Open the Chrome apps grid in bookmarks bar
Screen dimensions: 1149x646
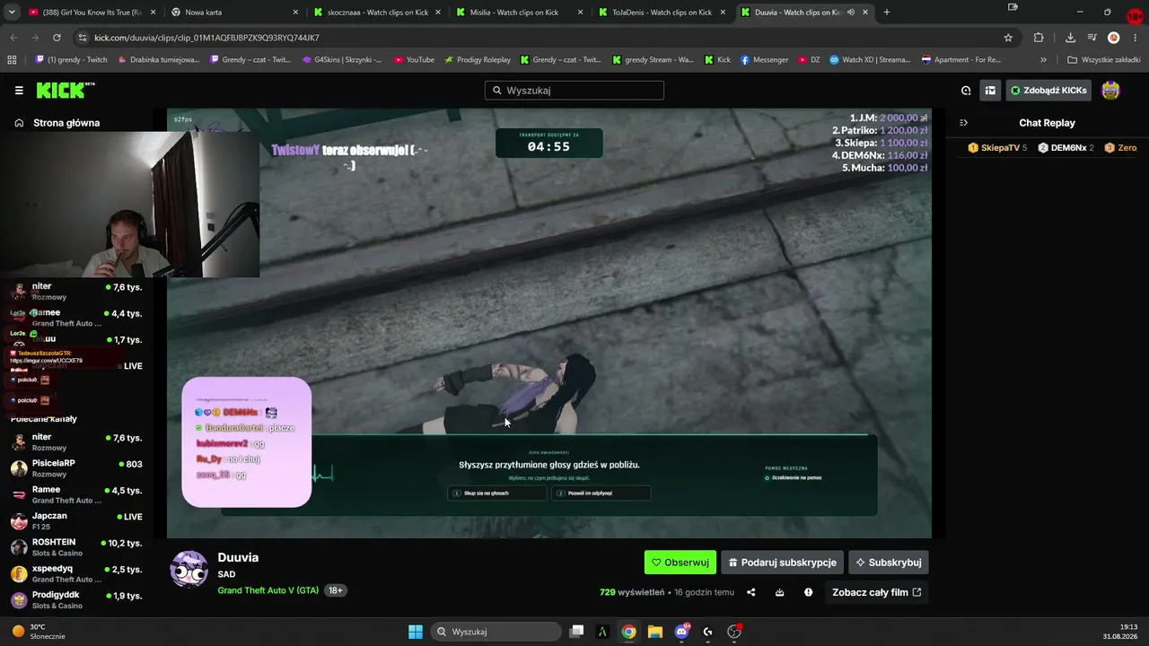tap(12, 60)
